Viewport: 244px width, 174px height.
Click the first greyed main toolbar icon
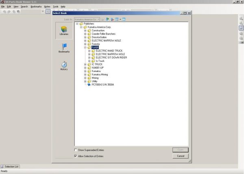pos(4,11)
